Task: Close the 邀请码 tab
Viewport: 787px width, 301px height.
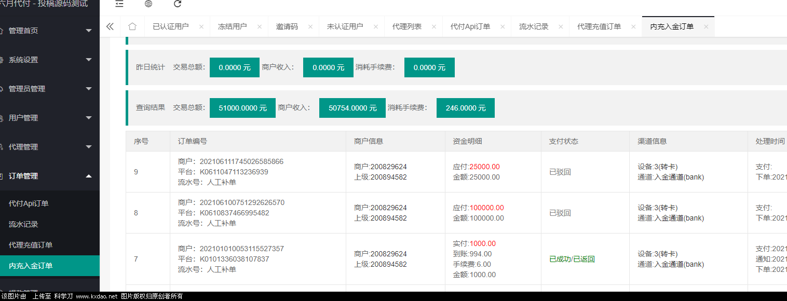Action: click(310, 26)
